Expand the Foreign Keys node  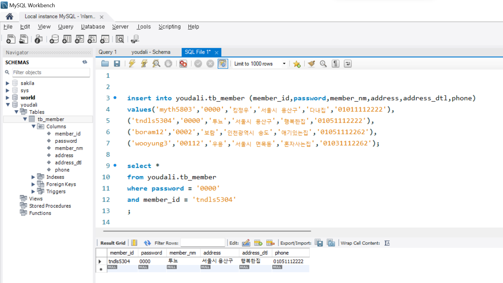click(x=33, y=184)
